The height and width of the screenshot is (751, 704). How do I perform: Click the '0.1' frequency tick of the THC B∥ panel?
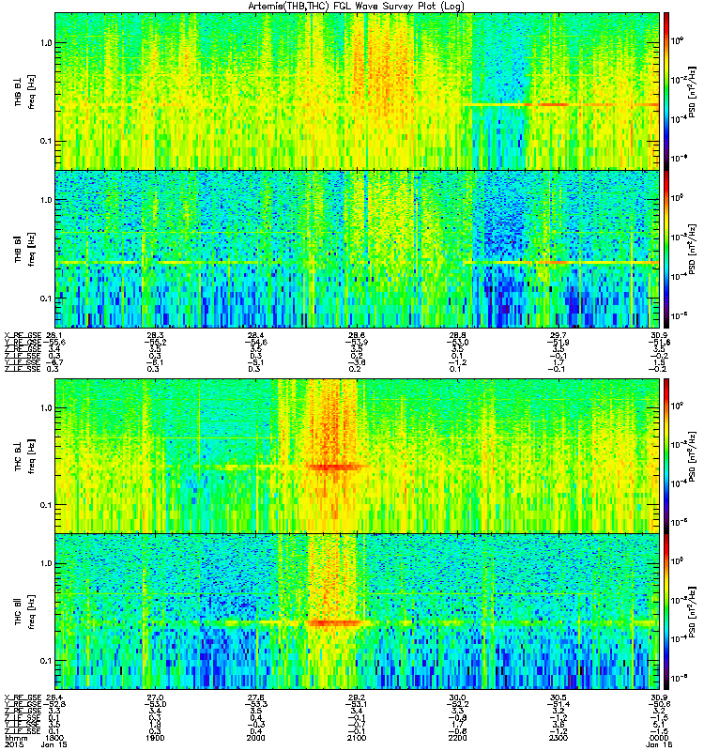(x=46, y=661)
